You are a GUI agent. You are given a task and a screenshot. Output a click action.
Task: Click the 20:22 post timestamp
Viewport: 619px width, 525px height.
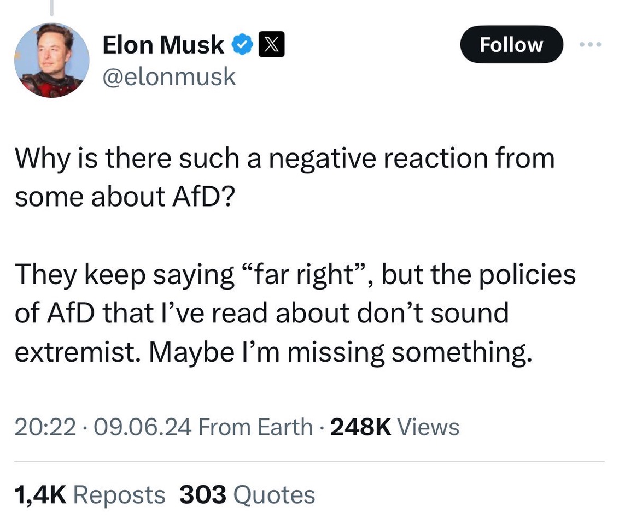tap(45, 427)
